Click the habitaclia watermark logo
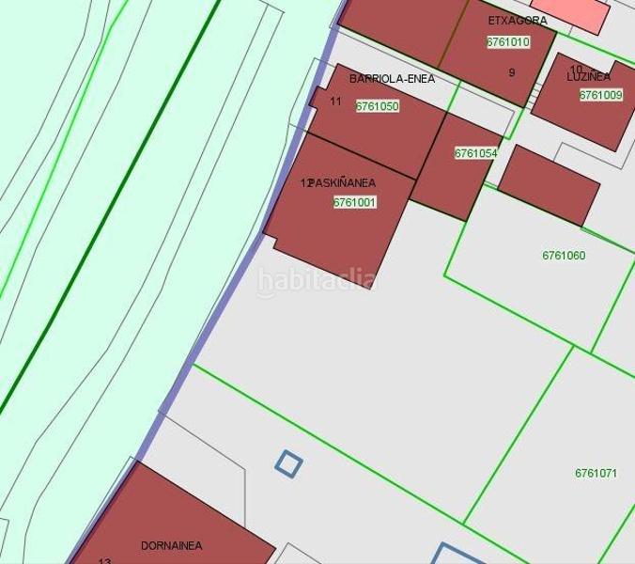 coord(317,280)
